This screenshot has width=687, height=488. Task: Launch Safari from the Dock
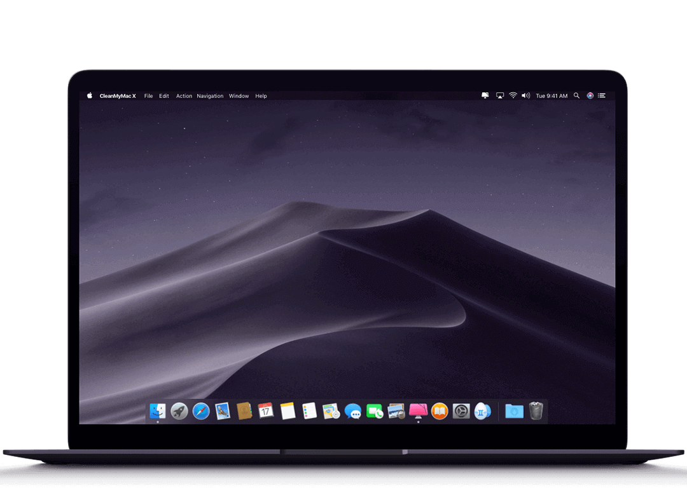201,411
